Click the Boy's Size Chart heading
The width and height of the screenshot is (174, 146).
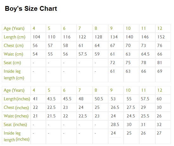click(x=31, y=9)
